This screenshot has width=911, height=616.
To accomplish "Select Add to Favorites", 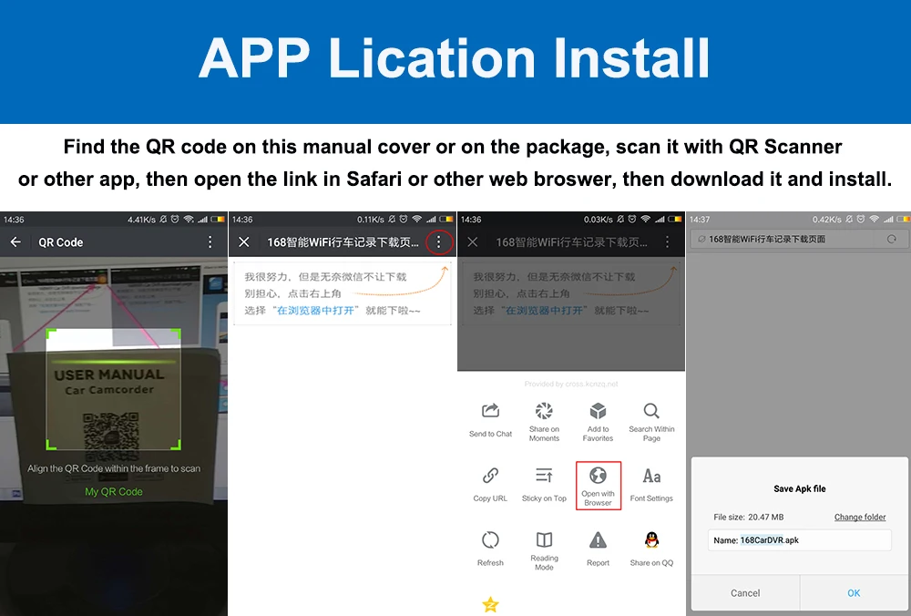I will 598,422.
